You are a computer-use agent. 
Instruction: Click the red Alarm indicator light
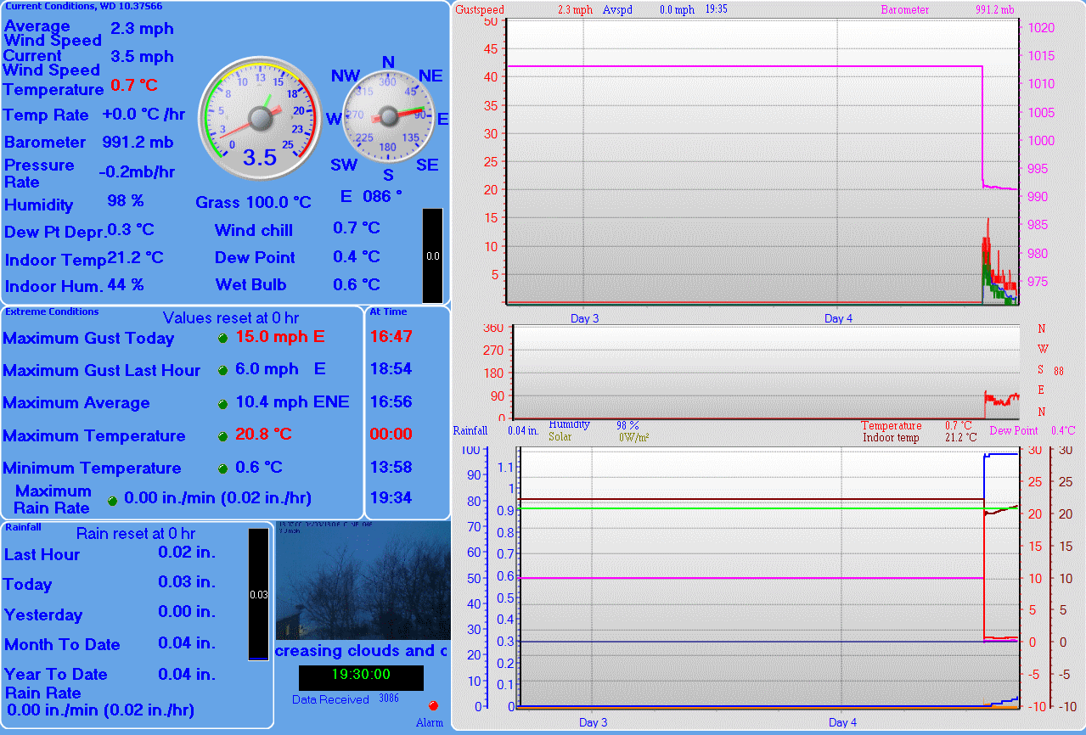coord(433,706)
